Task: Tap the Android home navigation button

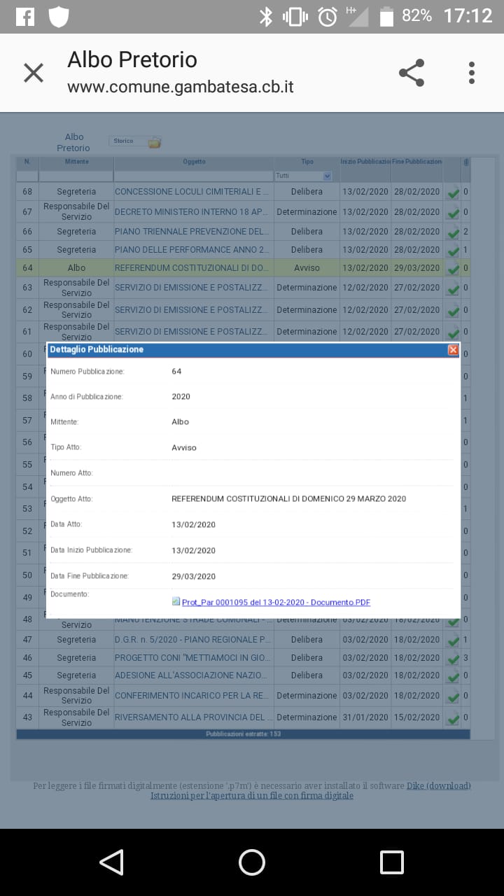Action: (x=252, y=862)
